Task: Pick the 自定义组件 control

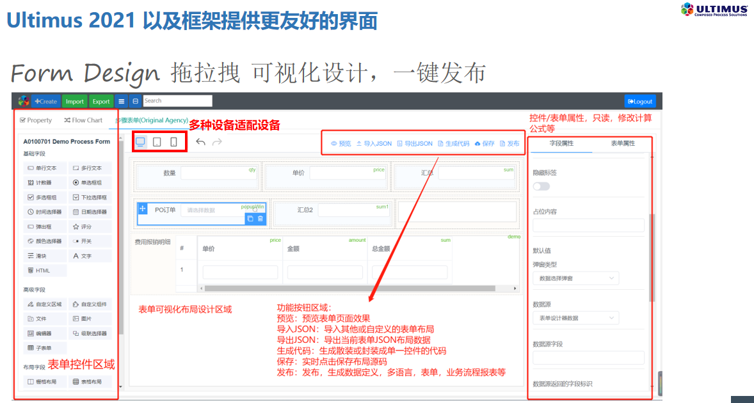Action: (x=90, y=304)
